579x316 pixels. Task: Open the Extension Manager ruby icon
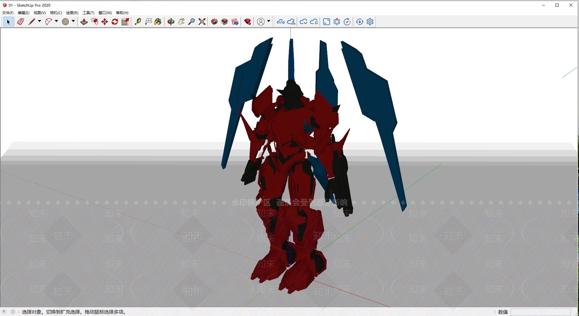[248, 22]
